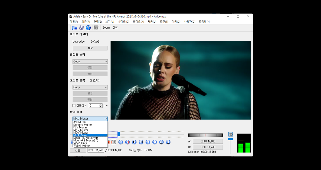
Task: Choose Dummy Muxer from the format list
Action: coord(90,125)
